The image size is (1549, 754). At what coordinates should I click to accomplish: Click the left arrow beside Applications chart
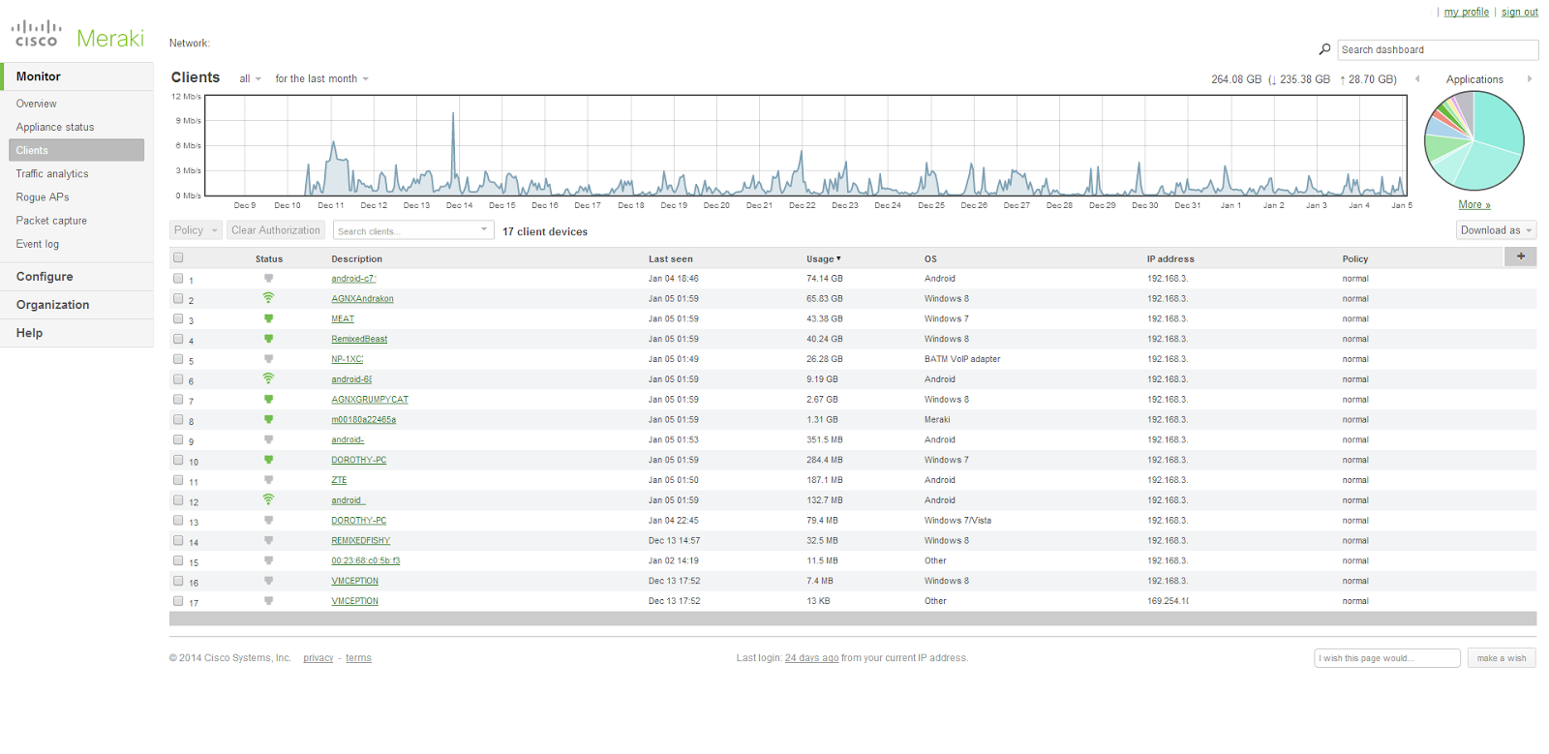(x=1417, y=79)
